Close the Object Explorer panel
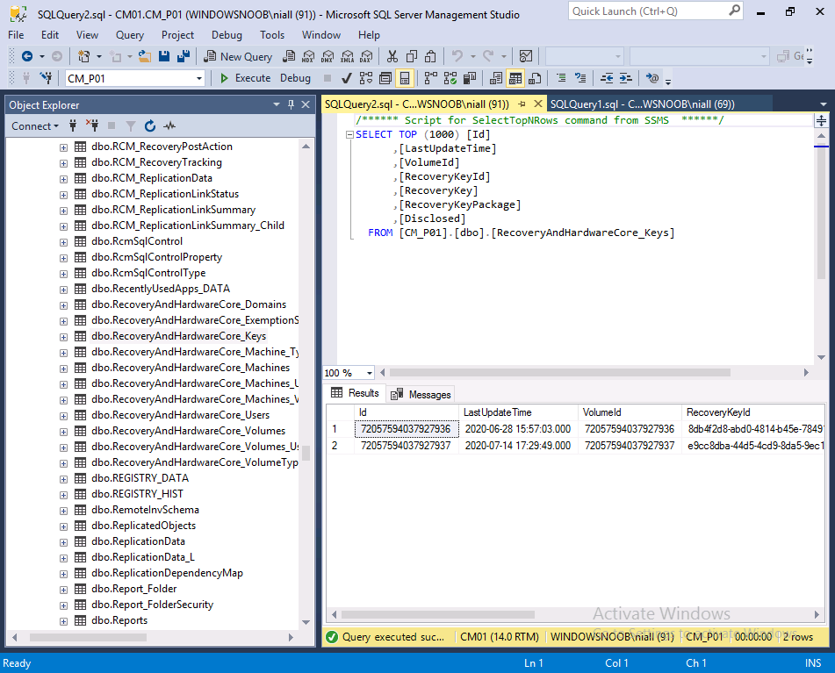 [x=306, y=104]
